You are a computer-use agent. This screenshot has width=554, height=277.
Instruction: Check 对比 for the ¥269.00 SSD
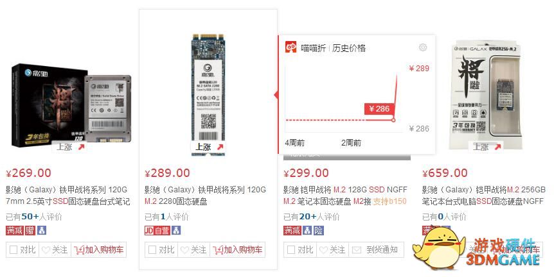coord(22,250)
